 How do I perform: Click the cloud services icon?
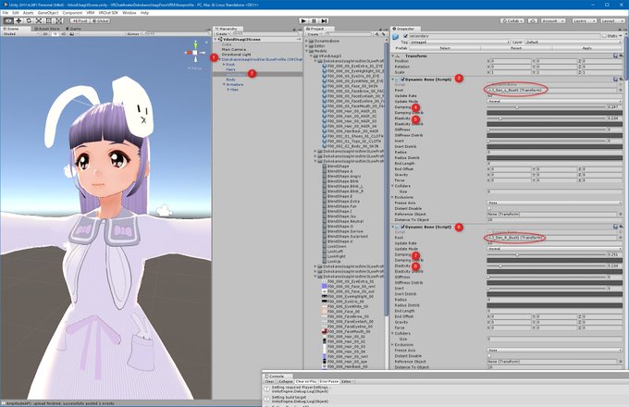point(532,20)
